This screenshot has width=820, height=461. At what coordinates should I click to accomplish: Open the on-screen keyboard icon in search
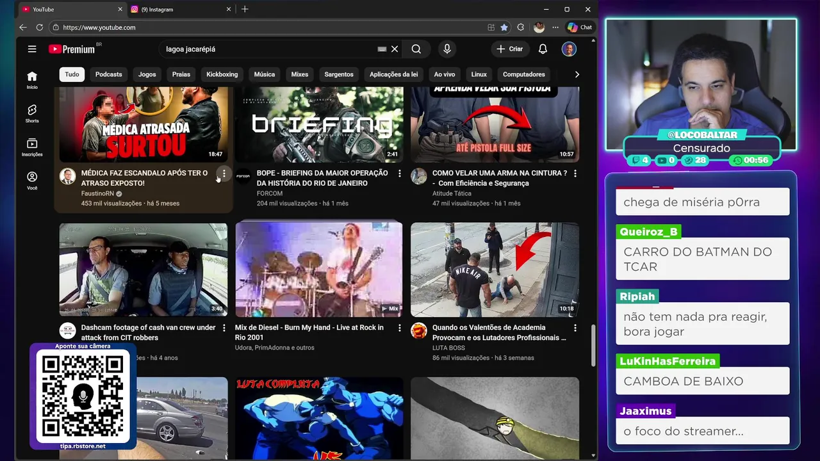[382, 49]
